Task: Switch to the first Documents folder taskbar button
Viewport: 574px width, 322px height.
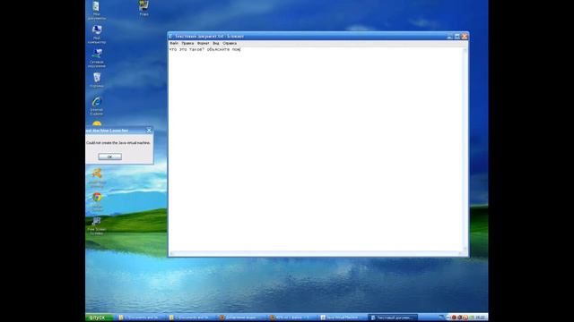Action: click(142, 318)
